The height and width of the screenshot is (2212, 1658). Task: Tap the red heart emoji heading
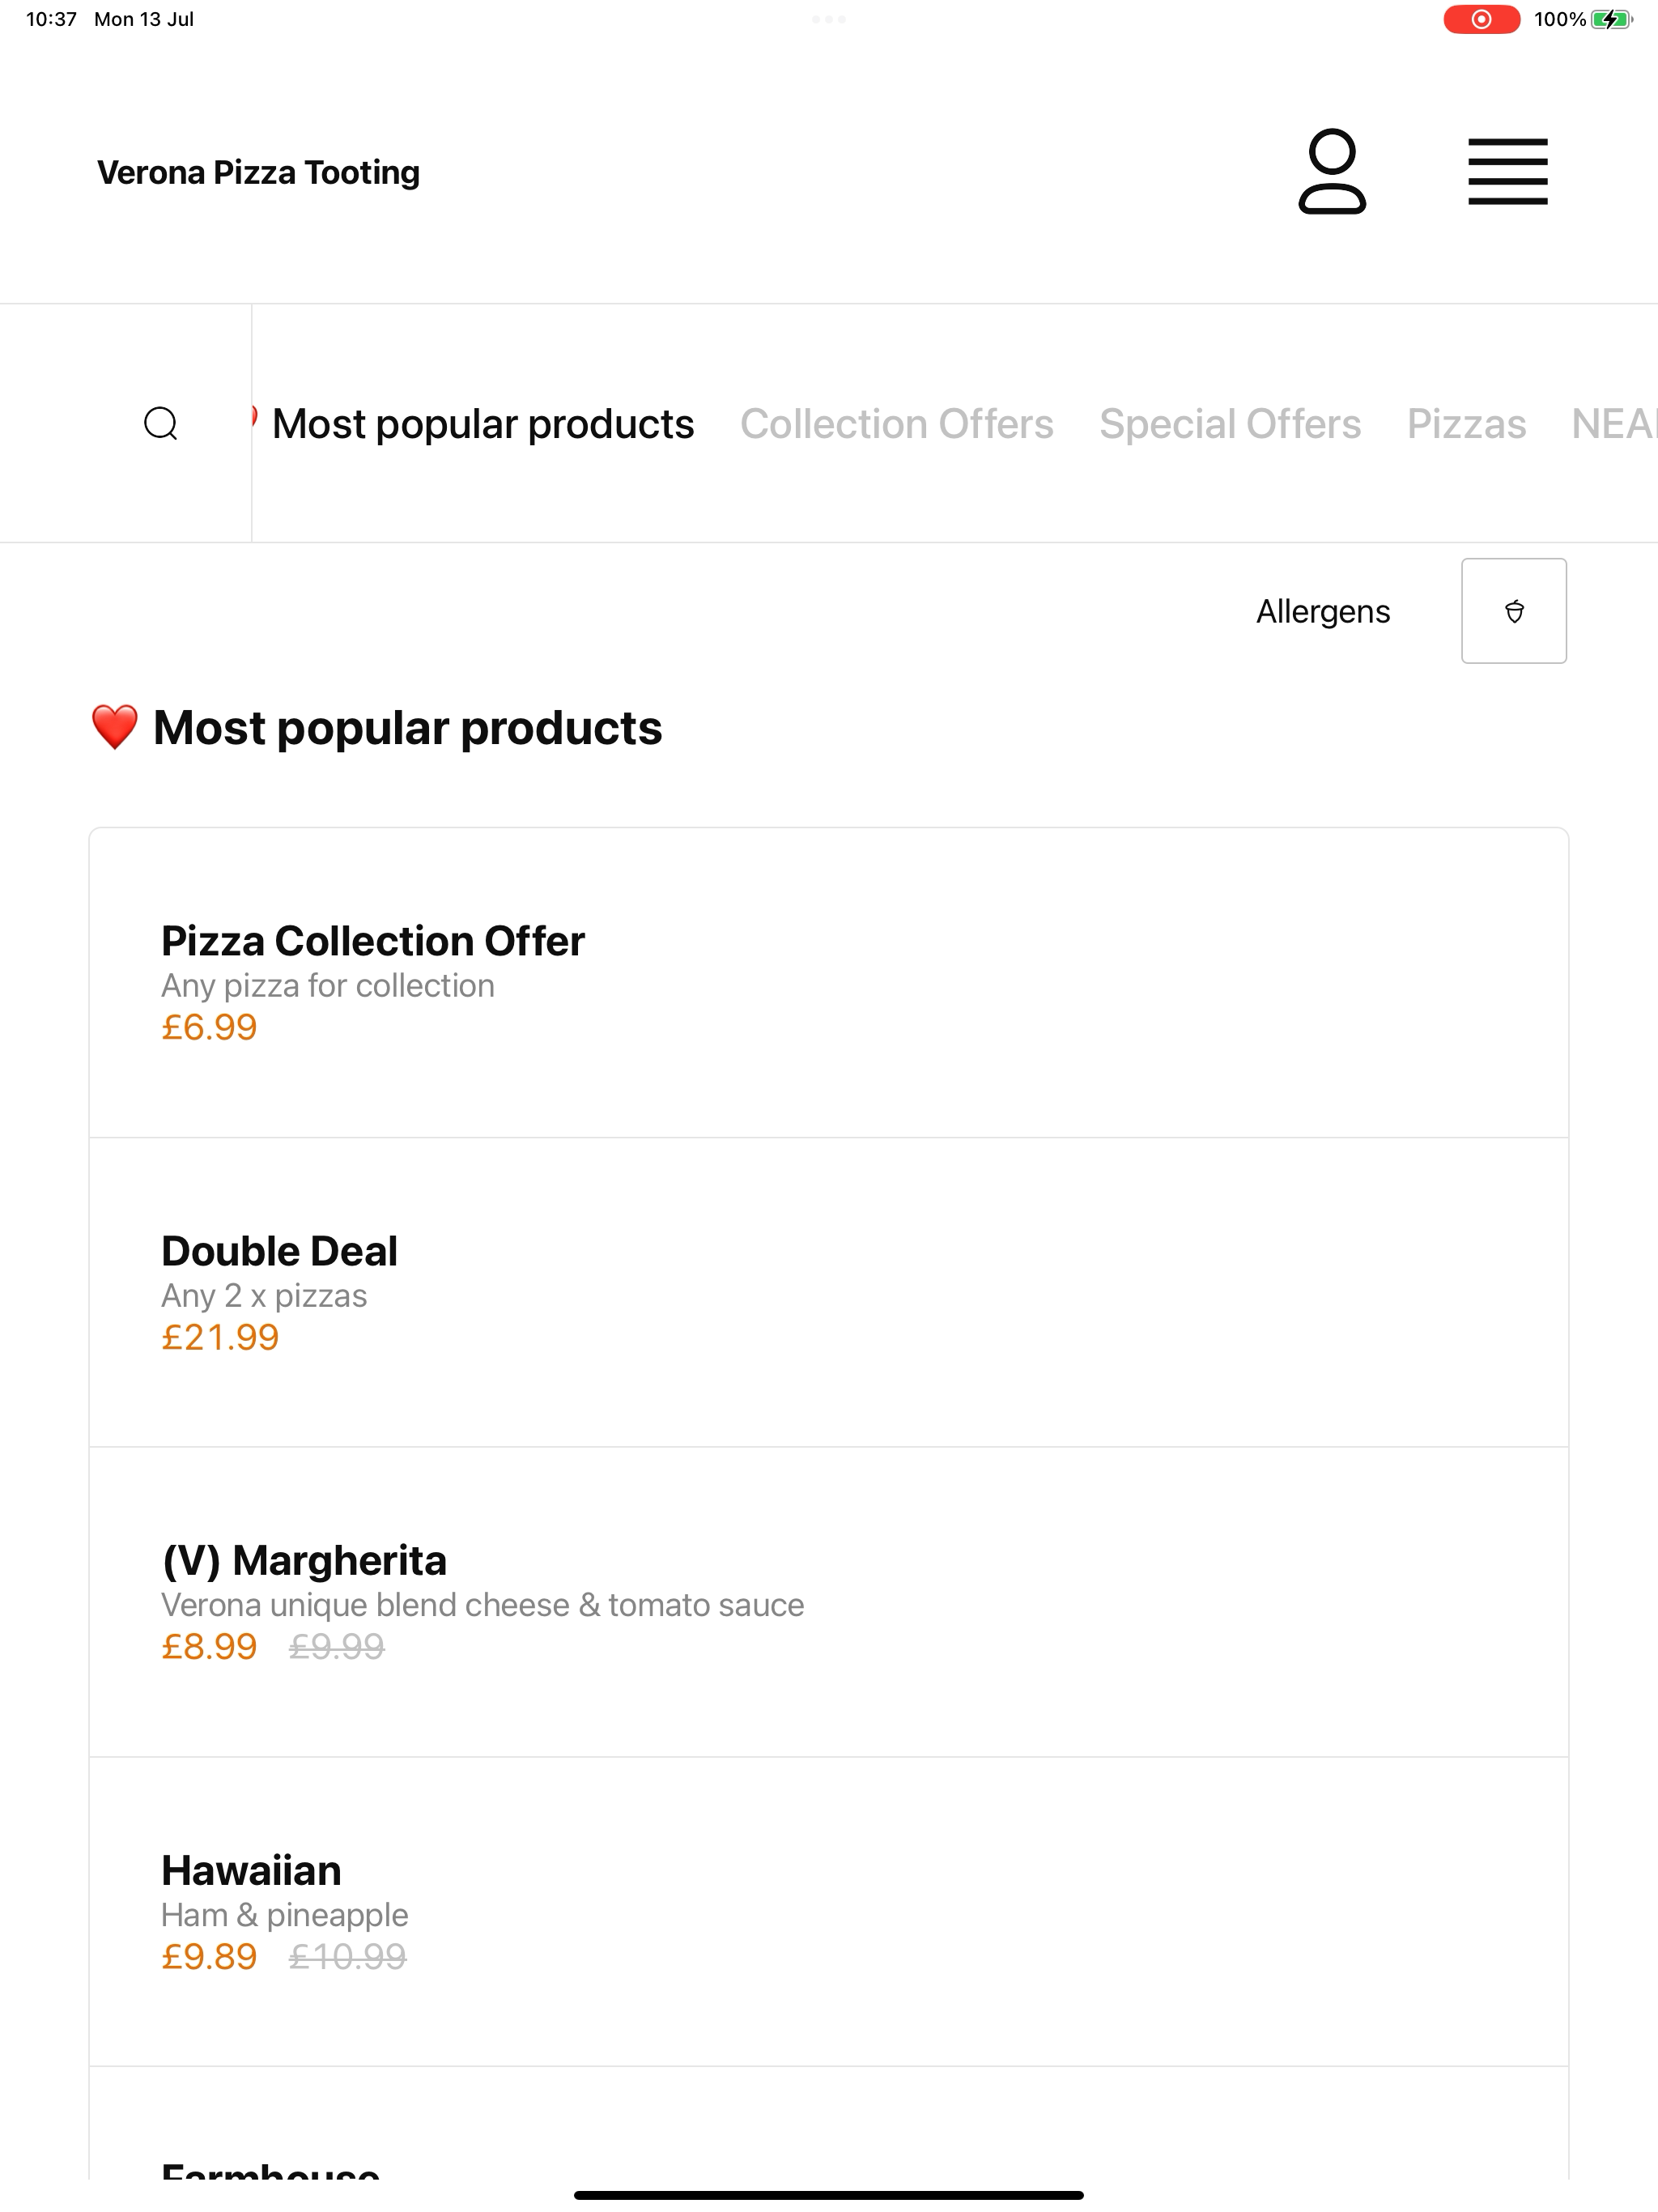(114, 727)
